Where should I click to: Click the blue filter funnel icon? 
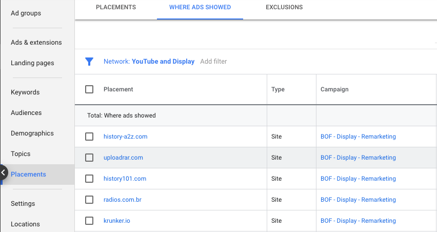pos(89,62)
